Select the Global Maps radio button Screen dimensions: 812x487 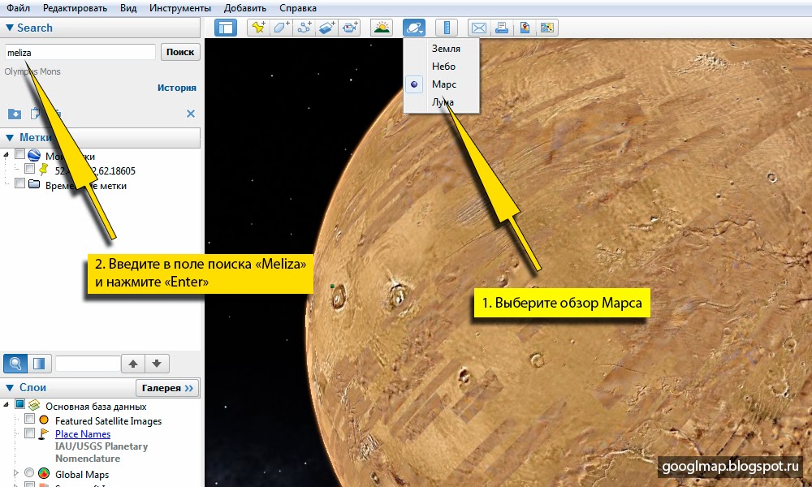29,472
